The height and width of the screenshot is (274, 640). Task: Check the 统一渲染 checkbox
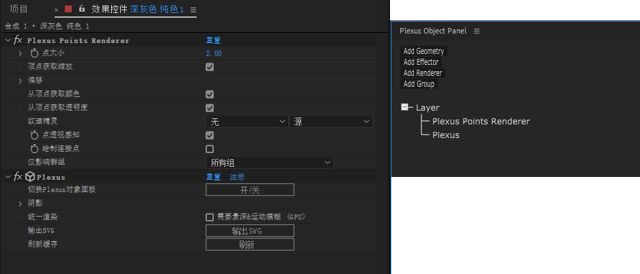click(x=210, y=217)
